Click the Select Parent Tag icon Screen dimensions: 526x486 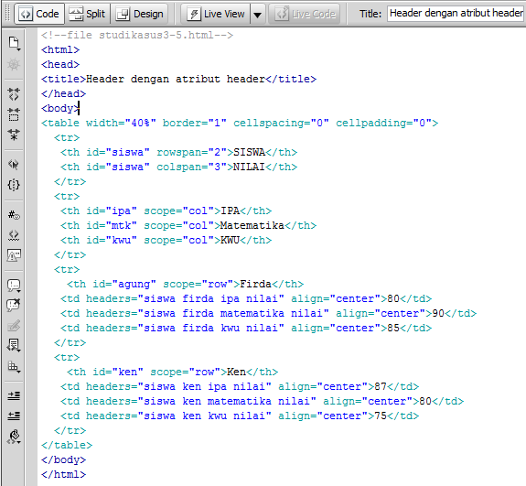click(x=14, y=165)
